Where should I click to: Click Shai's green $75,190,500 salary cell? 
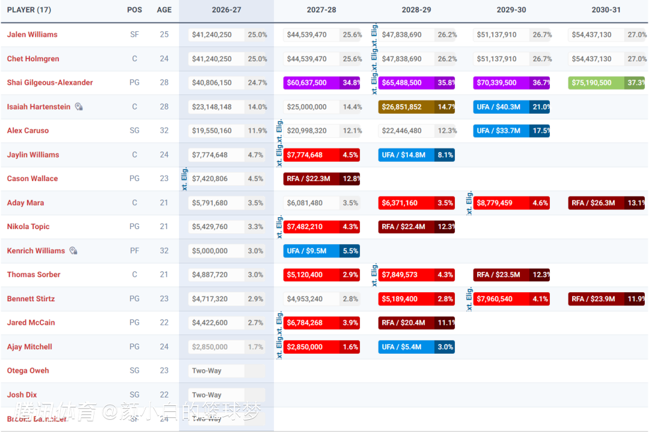(x=606, y=83)
